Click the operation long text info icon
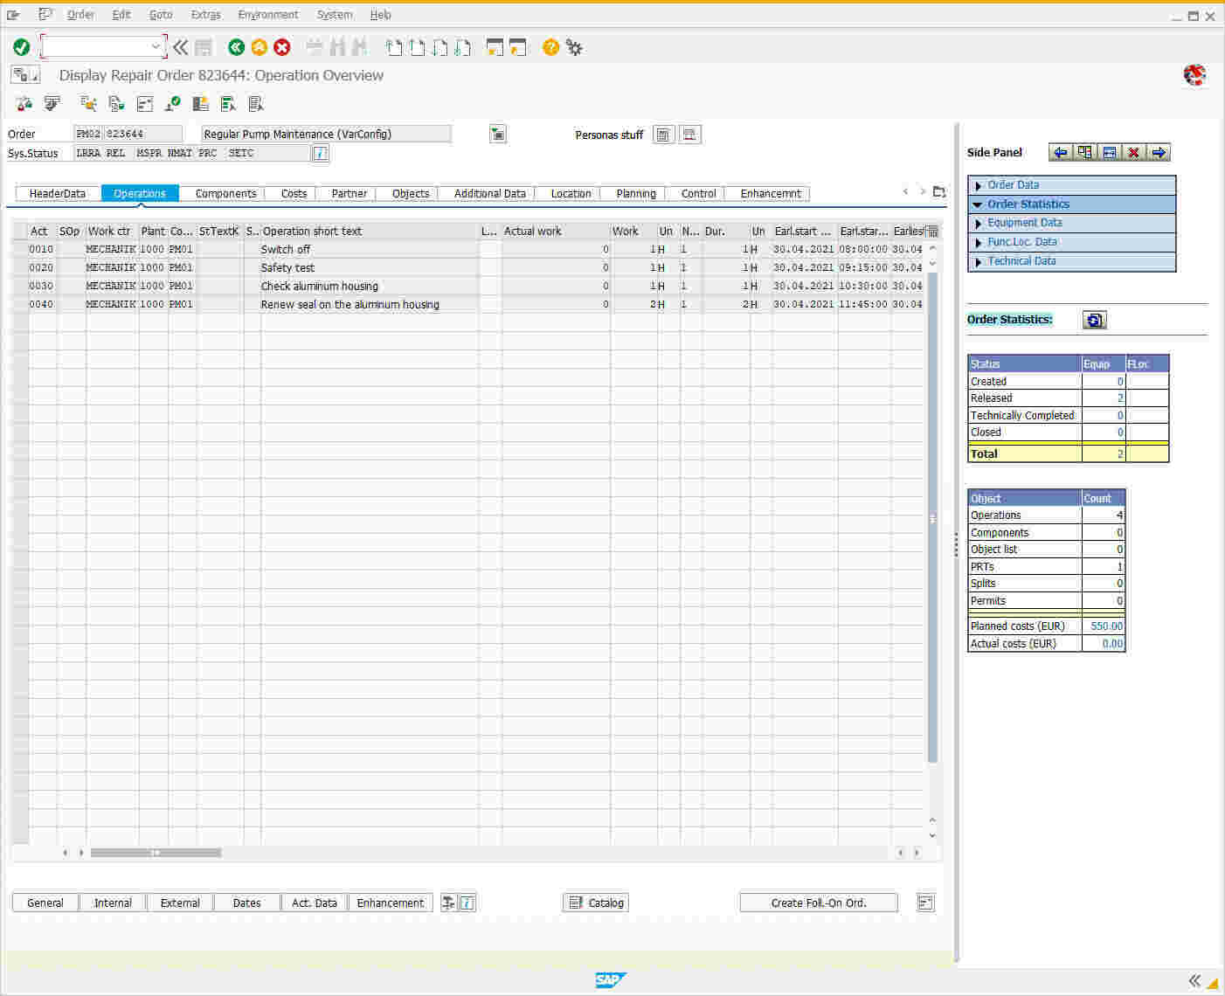 [x=469, y=902]
